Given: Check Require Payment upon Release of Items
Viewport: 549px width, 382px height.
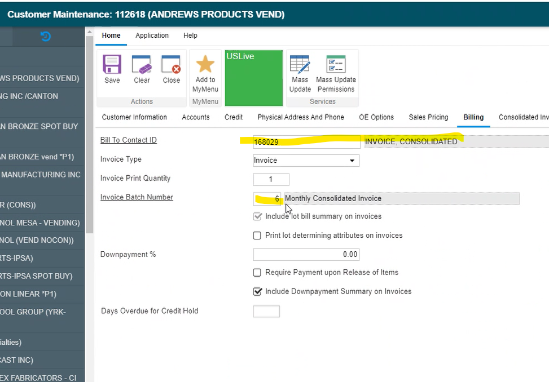Looking at the screenshot, I should (x=257, y=273).
